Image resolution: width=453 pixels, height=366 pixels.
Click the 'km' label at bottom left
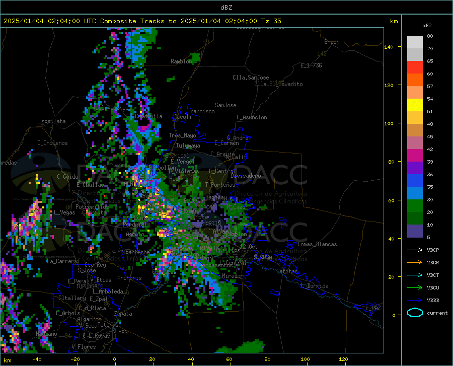point(7,360)
